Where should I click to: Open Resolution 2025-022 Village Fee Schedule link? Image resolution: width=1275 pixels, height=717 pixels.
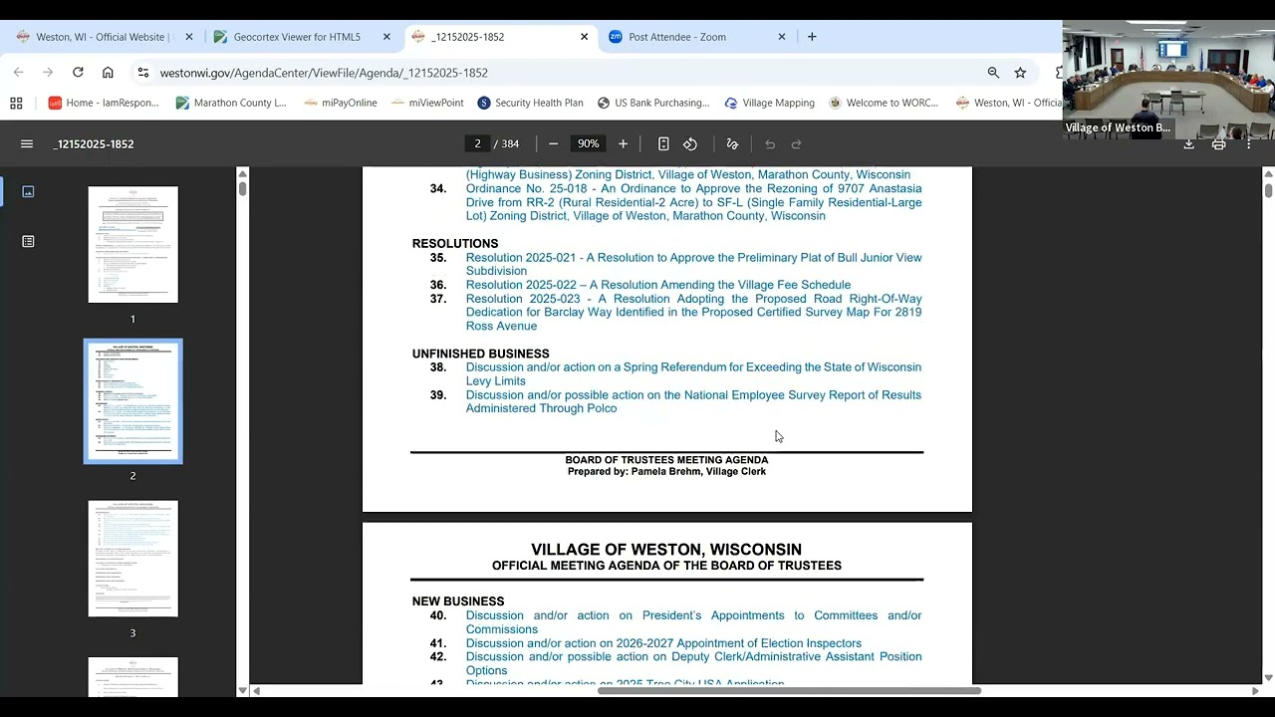658,285
